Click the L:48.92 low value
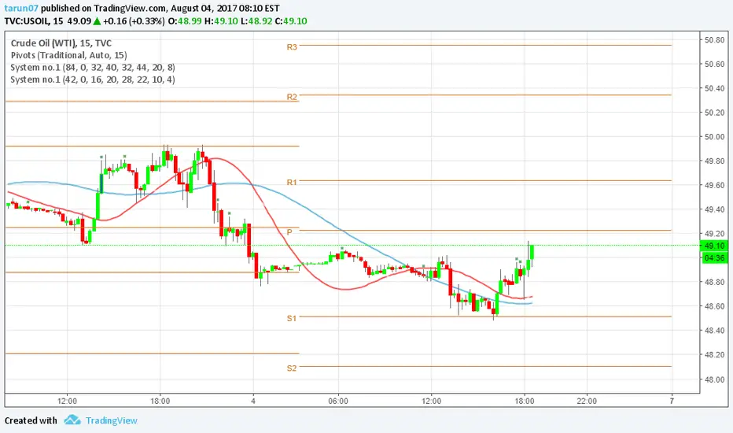The height and width of the screenshot is (433, 733). 256,21
